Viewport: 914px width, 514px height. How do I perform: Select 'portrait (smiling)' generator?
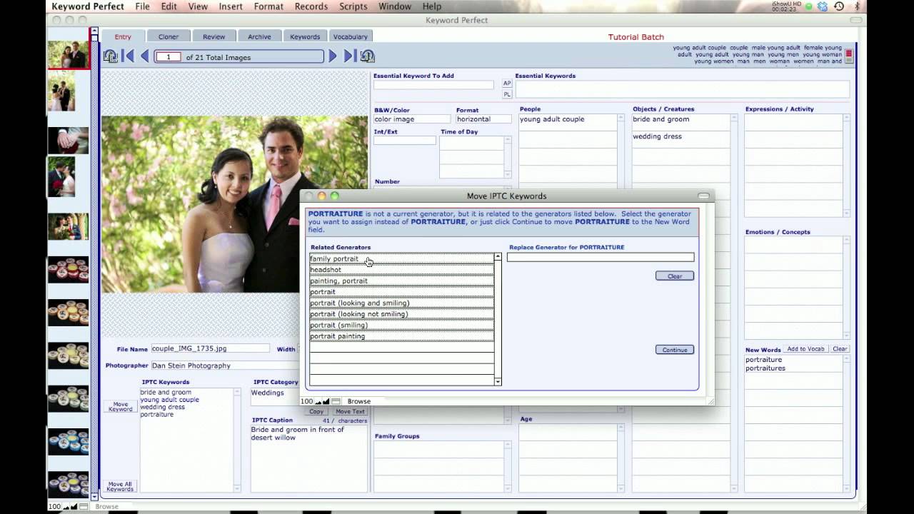pyautogui.click(x=401, y=325)
